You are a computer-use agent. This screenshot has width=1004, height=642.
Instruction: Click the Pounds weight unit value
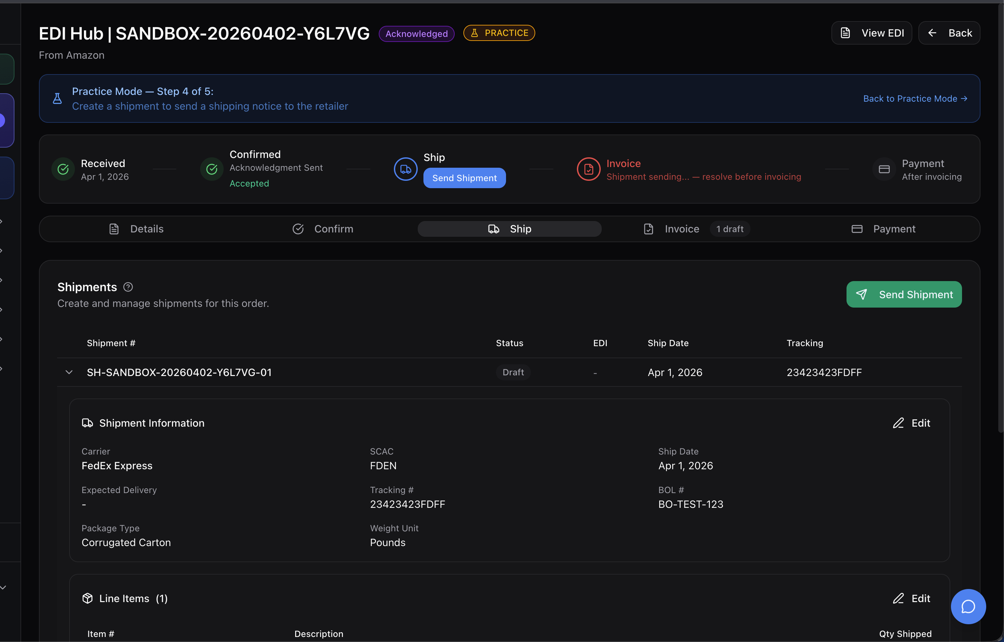pyautogui.click(x=387, y=542)
